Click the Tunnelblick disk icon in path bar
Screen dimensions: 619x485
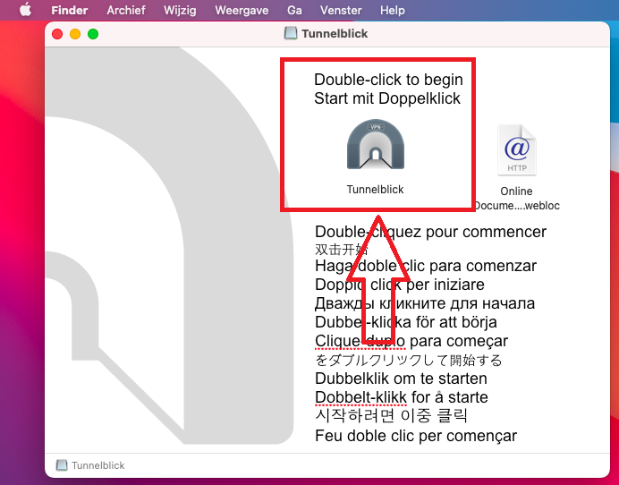(x=61, y=465)
